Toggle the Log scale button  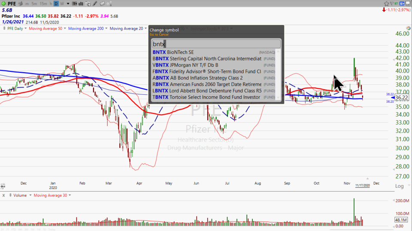tap(400, 186)
